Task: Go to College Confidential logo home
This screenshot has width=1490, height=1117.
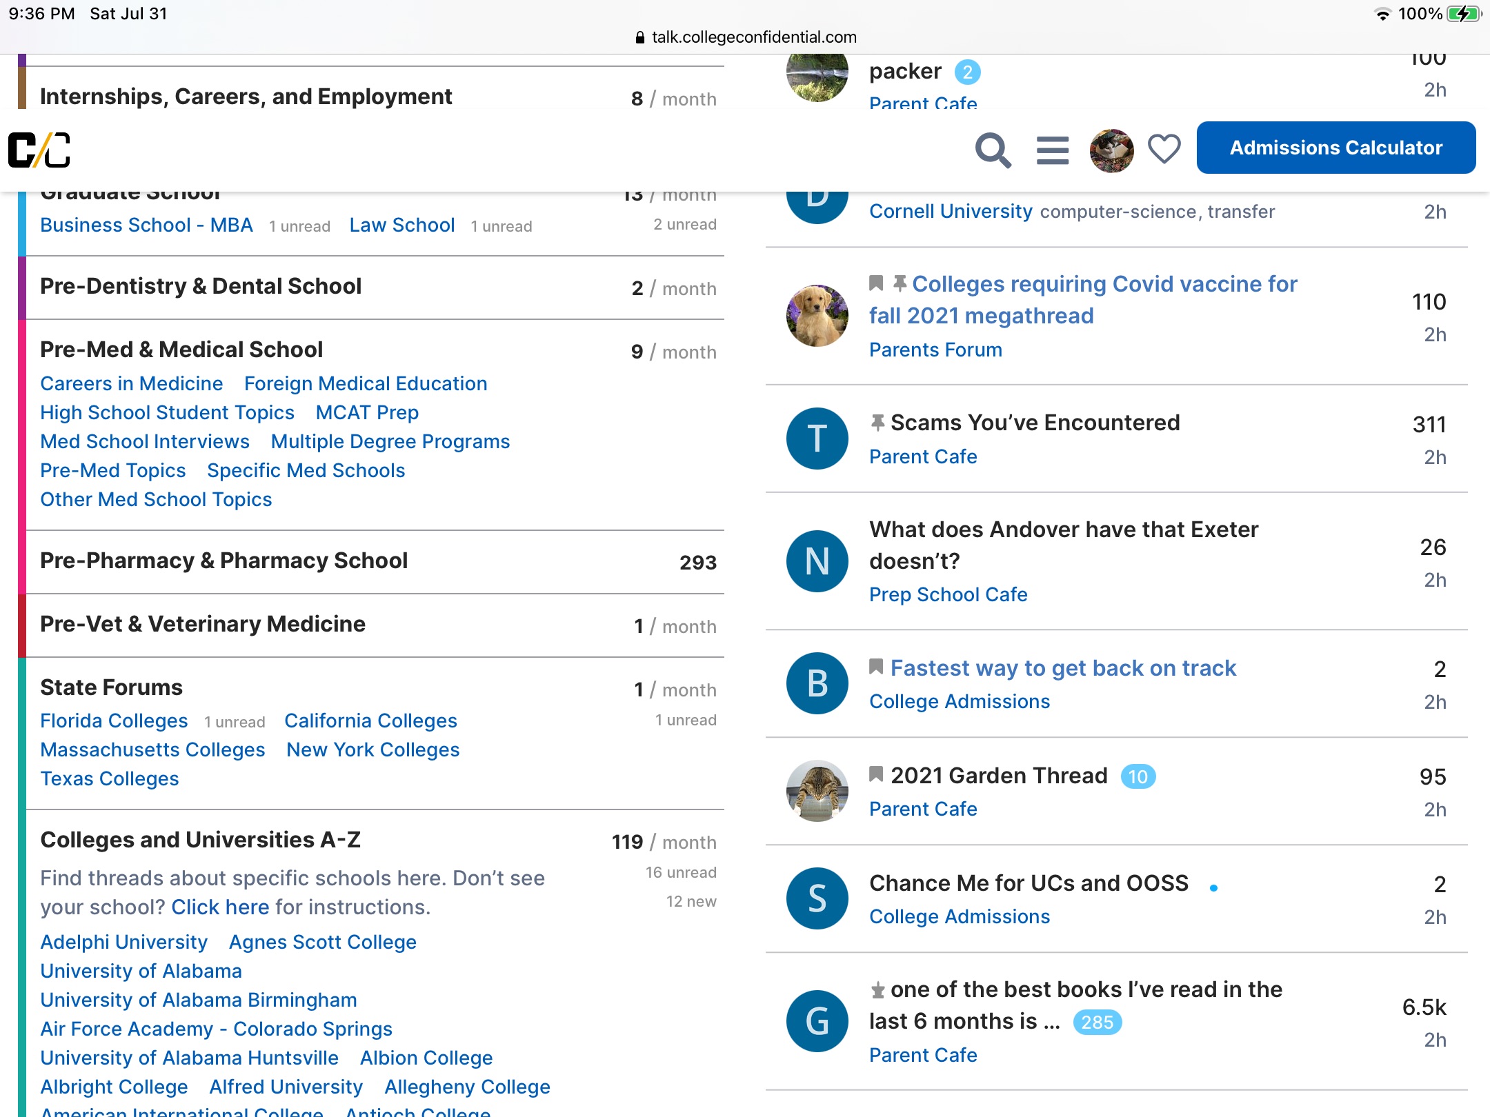Action: [x=39, y=150]
